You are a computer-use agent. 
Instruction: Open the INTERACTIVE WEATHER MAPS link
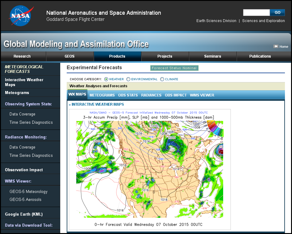(x=98, y=104)
